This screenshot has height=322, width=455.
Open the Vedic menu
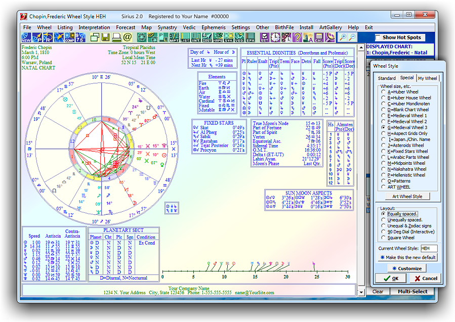point(189,27)
